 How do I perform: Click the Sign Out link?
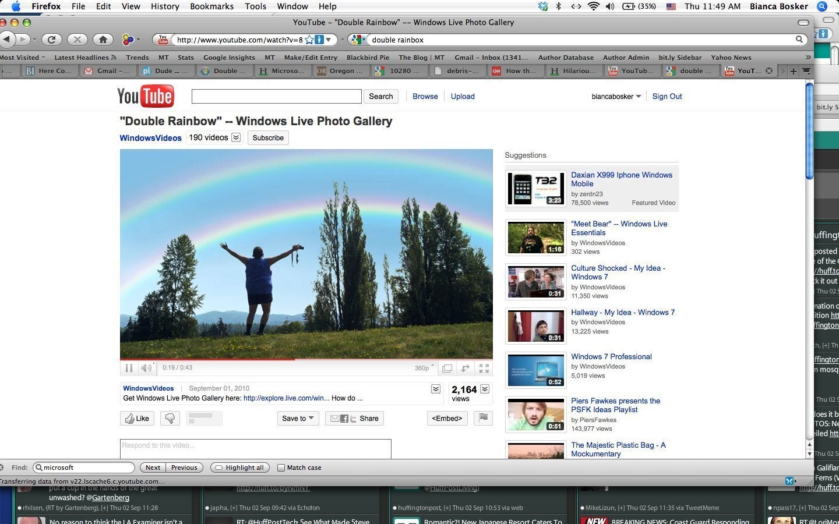[x=667, y=97]
